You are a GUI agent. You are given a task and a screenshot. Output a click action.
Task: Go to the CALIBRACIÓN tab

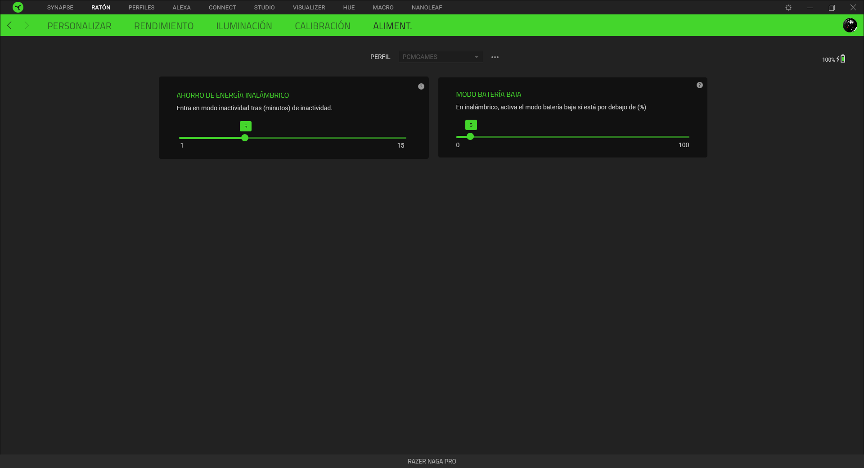(322, 26)
